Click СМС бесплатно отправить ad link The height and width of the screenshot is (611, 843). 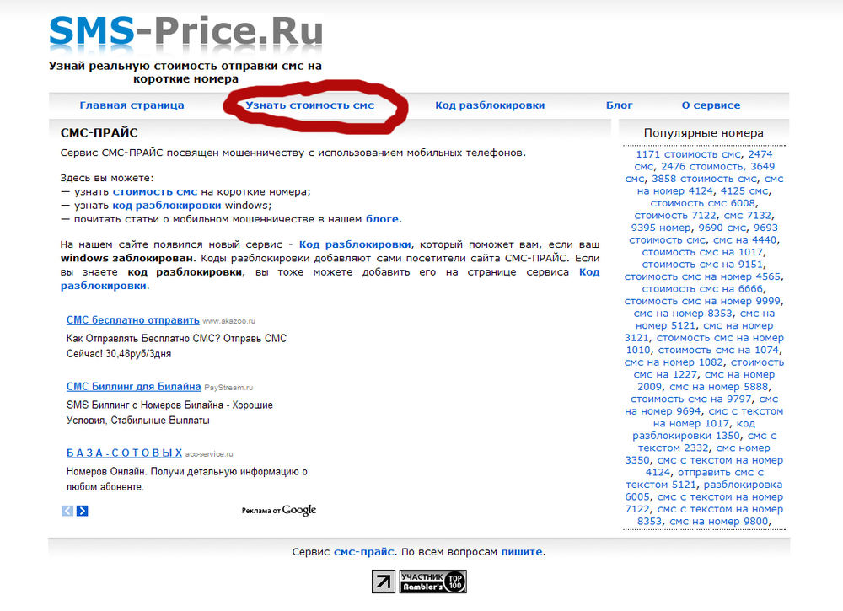(132, 320)
